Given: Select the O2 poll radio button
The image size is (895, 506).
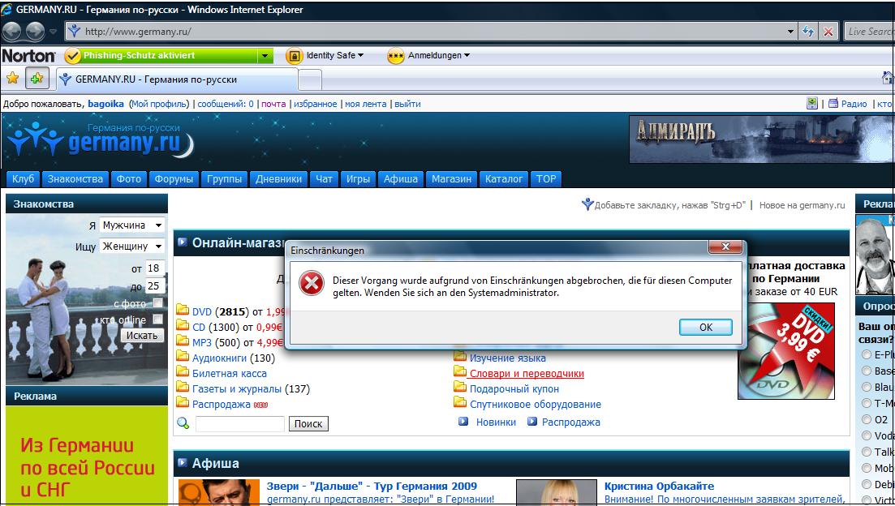Looking at the screenshot, I should [866, 419].
